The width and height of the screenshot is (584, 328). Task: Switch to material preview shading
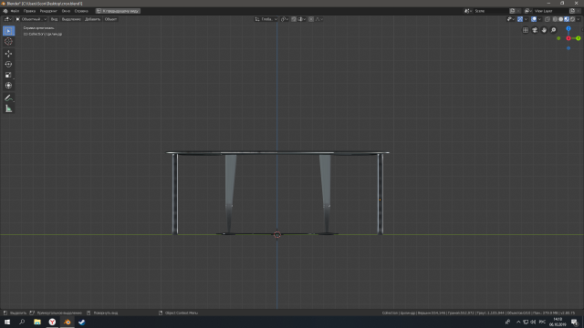tap(567, 19)
